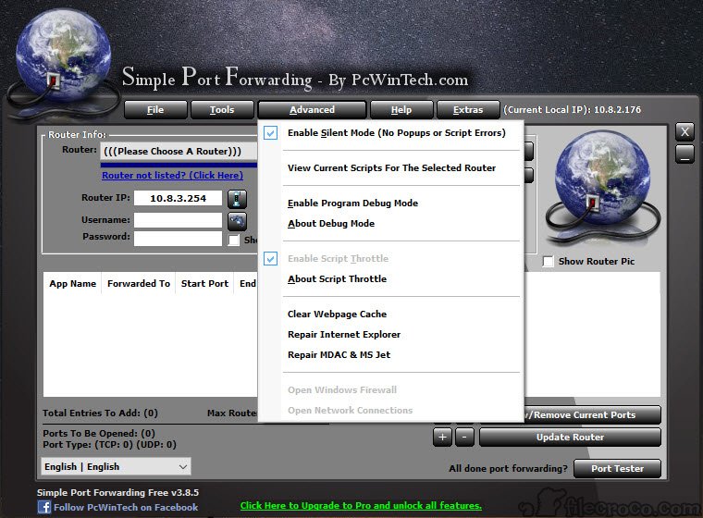Click the Facebook icon at the bottom left
The image size is (703, 518).
(44, 507)
